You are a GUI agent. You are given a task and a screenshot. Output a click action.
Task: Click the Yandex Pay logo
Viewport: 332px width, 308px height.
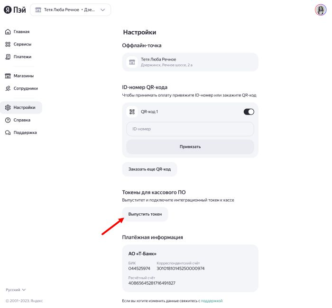[16, 9]
